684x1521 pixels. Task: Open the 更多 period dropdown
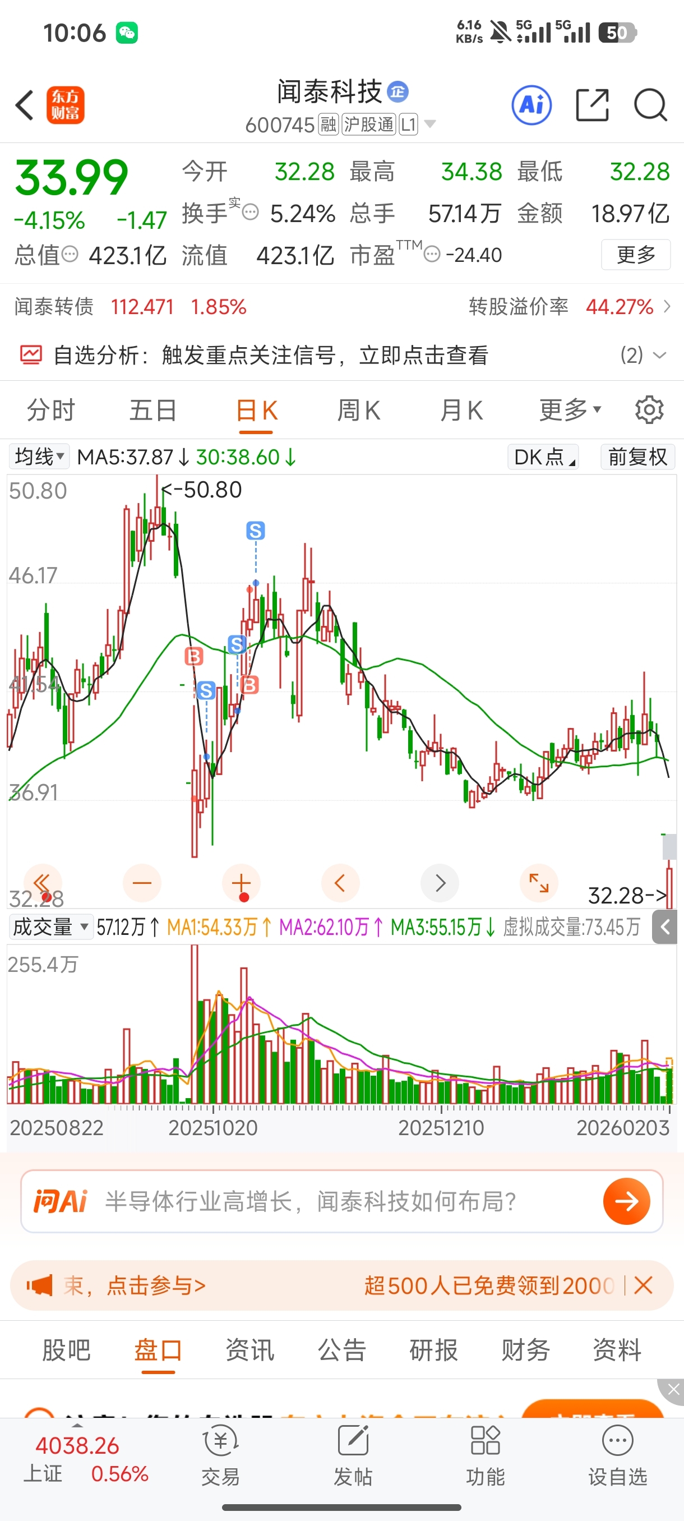(570, 410)
